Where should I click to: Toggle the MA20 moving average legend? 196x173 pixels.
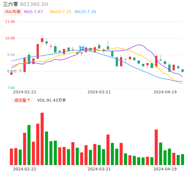85,12
